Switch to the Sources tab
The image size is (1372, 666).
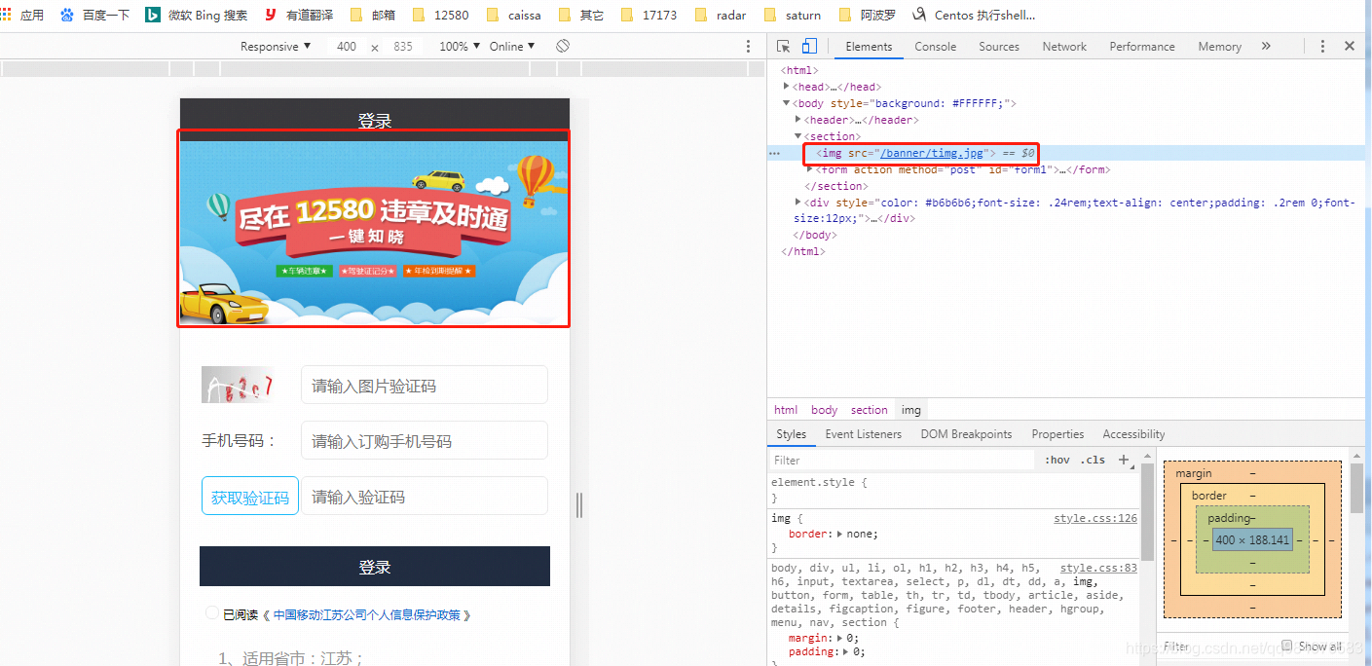[x=999, y=46]
